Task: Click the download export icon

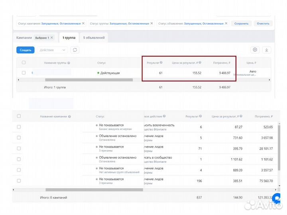Action: point(267,50)
